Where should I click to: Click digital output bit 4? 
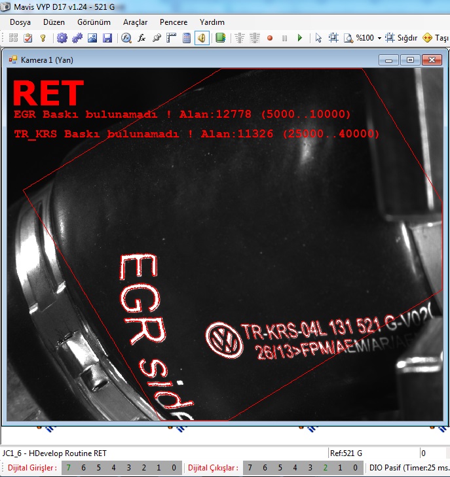point(295,468)
